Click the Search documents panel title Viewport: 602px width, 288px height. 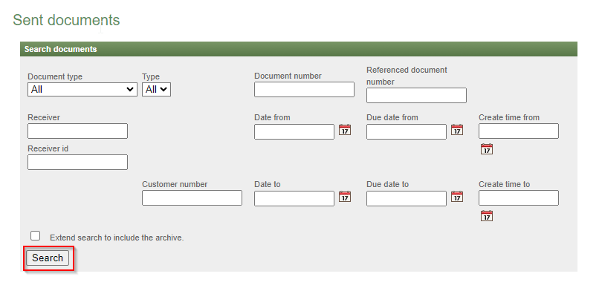[x=61, y=50]
